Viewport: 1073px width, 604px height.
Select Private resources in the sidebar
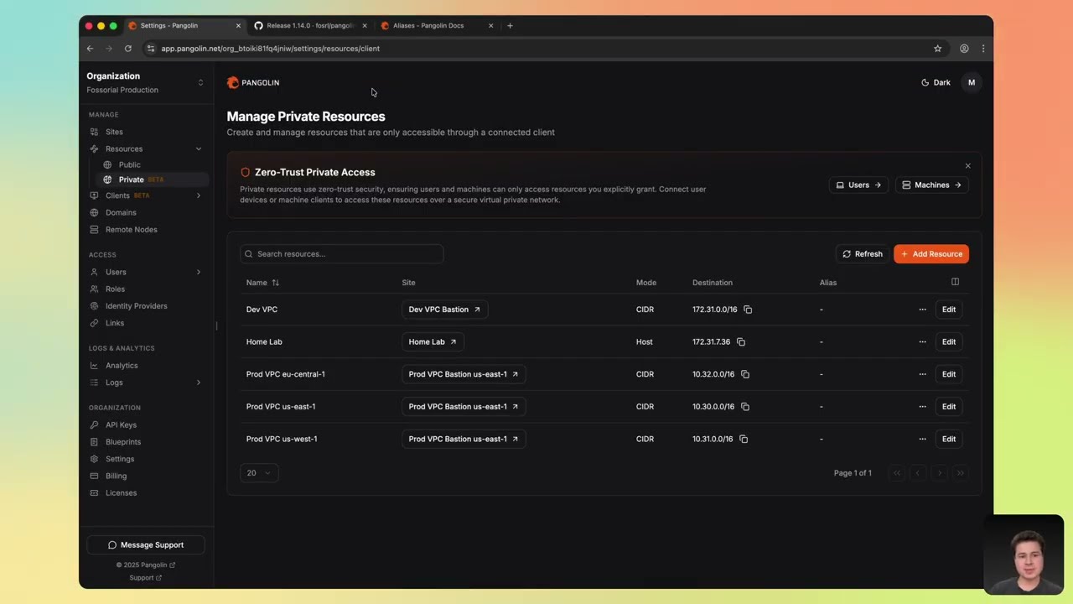[x=153, y=180]
